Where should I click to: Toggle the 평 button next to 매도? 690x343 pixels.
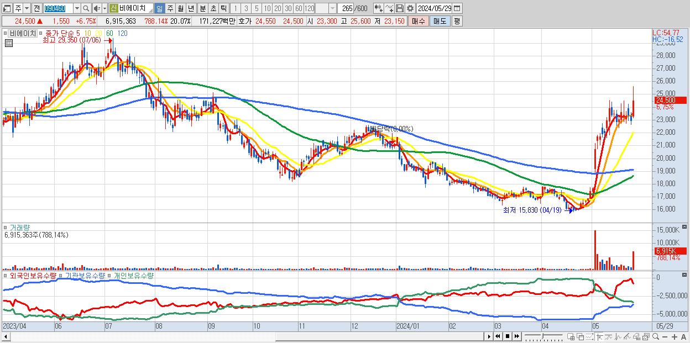(x=457, y=21)
